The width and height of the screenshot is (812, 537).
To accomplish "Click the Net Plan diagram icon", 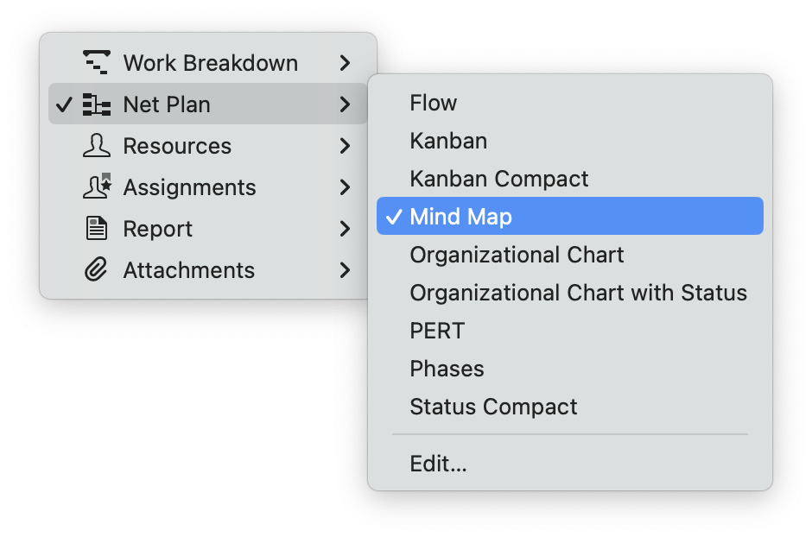I will pyautogui.click(x=98, y=104).
